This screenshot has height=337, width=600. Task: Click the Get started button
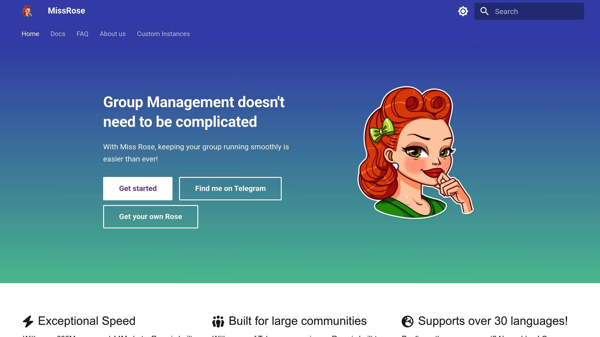138,189
